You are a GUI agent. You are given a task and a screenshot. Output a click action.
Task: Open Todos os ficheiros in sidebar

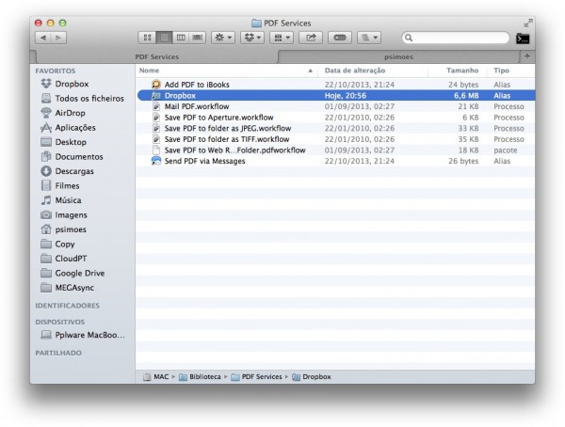click(x=83, y=99)
